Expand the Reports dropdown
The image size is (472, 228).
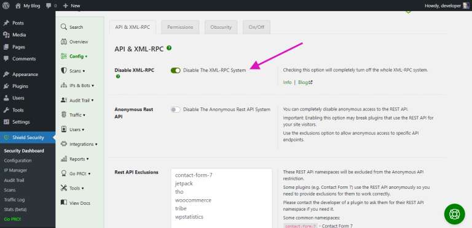coord(87,159)
